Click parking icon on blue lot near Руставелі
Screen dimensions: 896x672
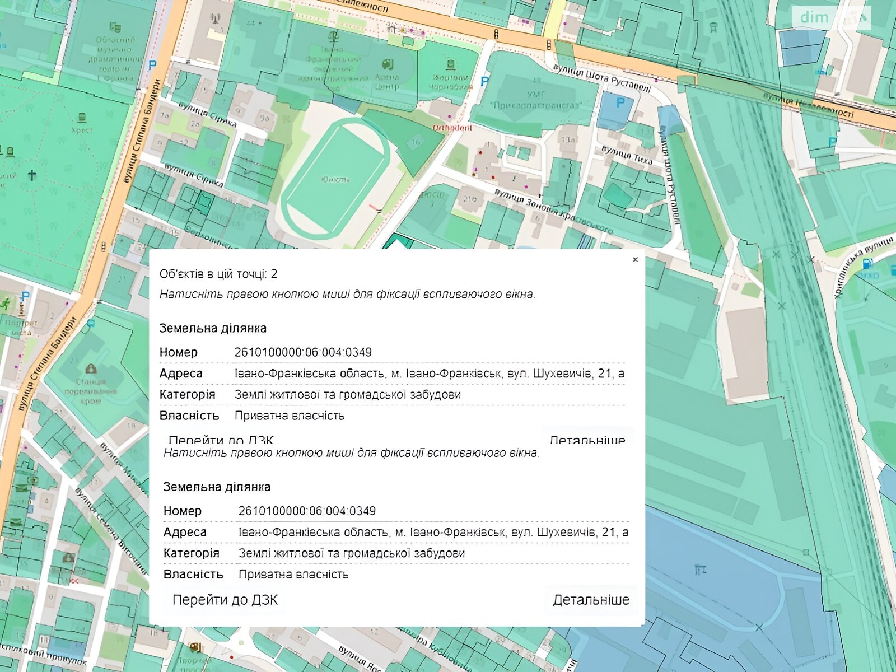coord(620,103)
